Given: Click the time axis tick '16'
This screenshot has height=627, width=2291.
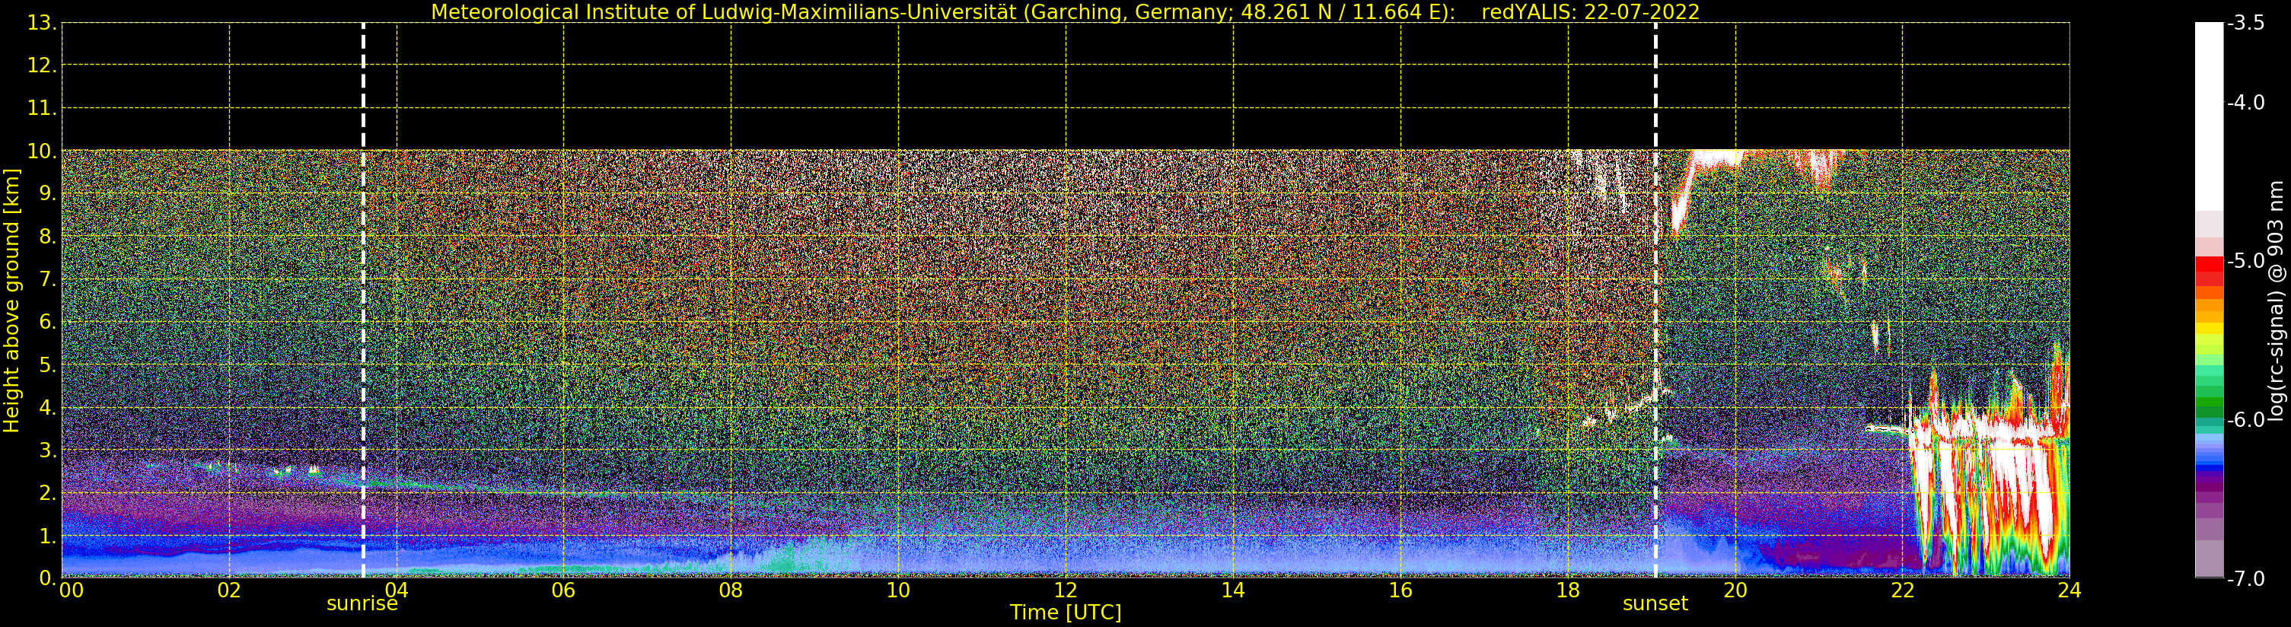Looking at the screenshot, I should (x=1400, y=590).
